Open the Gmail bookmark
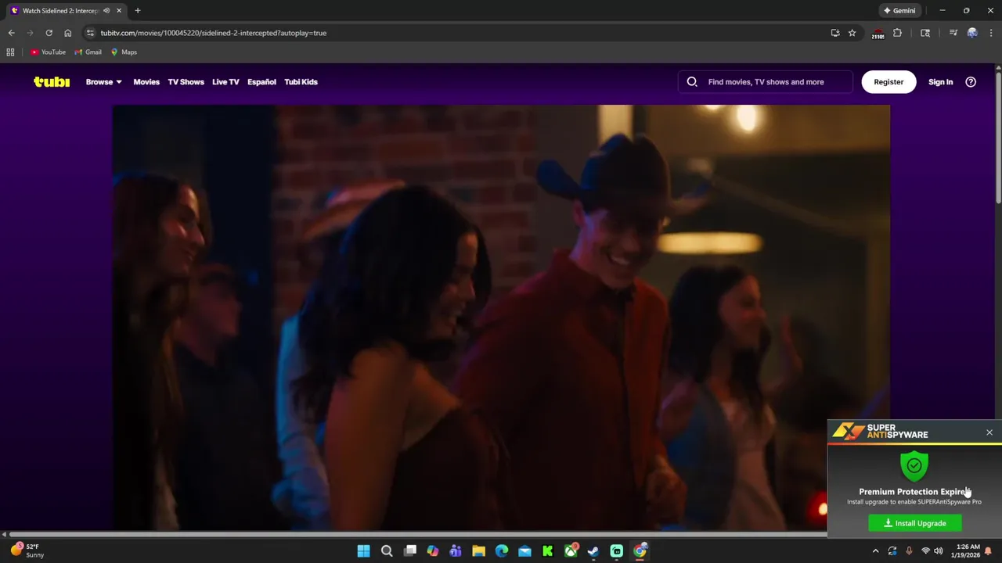Viewport: 1002px width, 563px height. tap(88, 52)
